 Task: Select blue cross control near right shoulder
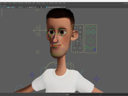[96, 79]
